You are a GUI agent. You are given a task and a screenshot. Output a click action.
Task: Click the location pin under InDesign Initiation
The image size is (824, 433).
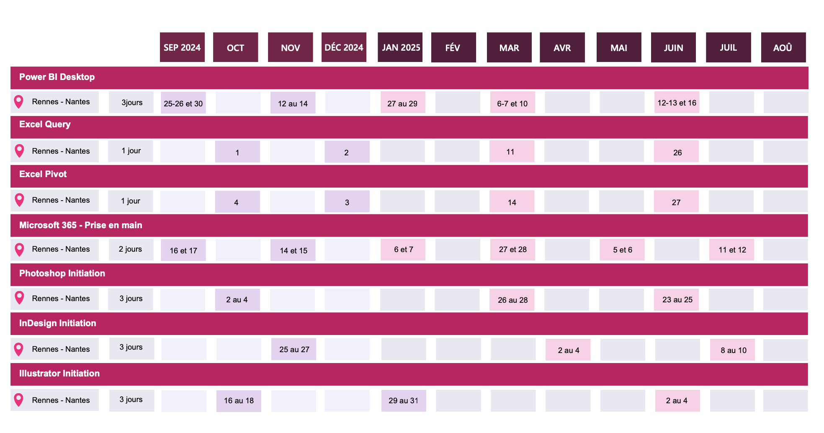point(18,349)
